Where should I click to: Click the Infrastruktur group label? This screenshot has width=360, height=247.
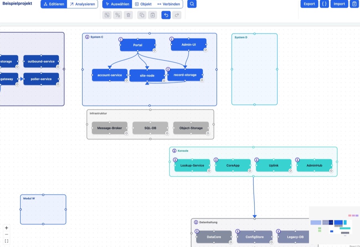(x=98, y=113)
